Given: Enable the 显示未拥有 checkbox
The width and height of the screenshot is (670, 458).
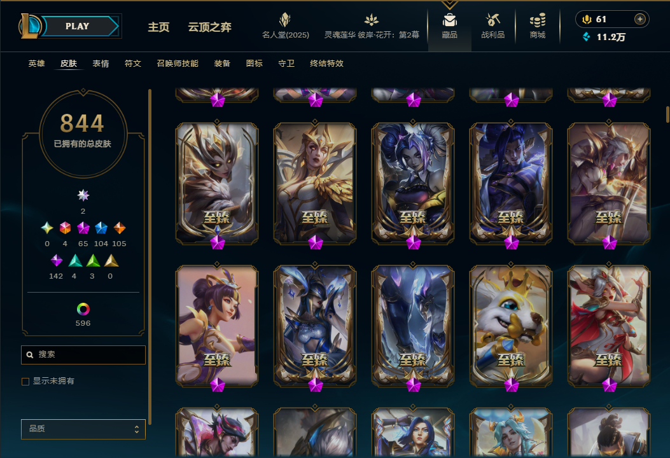Looking at the screenshot, I should [x=25, y=382].
